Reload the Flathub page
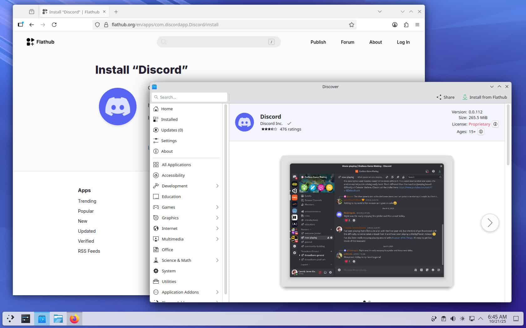 pyautogui.click(x=54, y=25)
